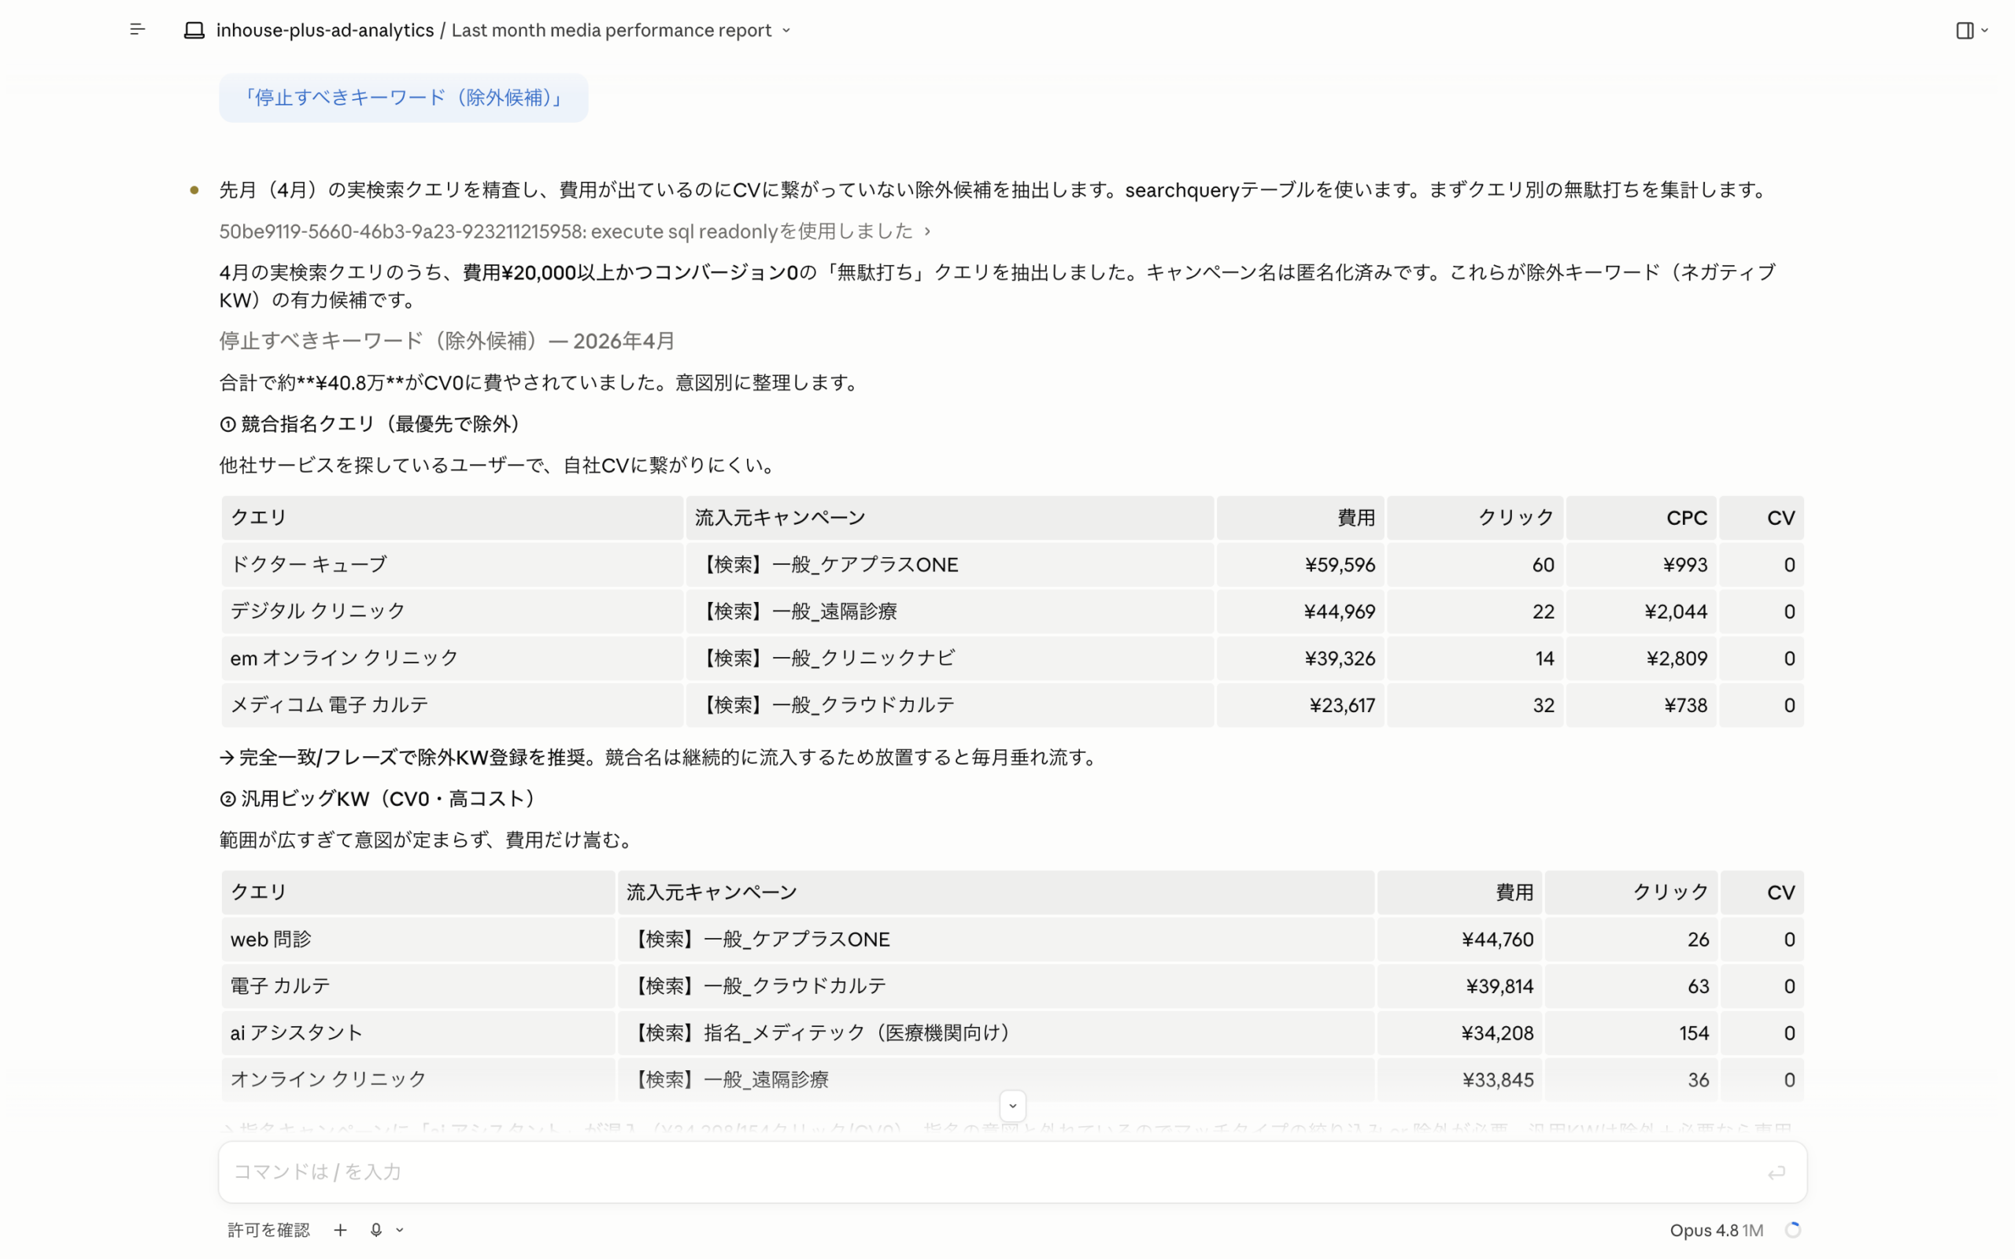Click the ¥23,617 cost cell
2015x1259 pixels.
click(x=1300, y=704)
